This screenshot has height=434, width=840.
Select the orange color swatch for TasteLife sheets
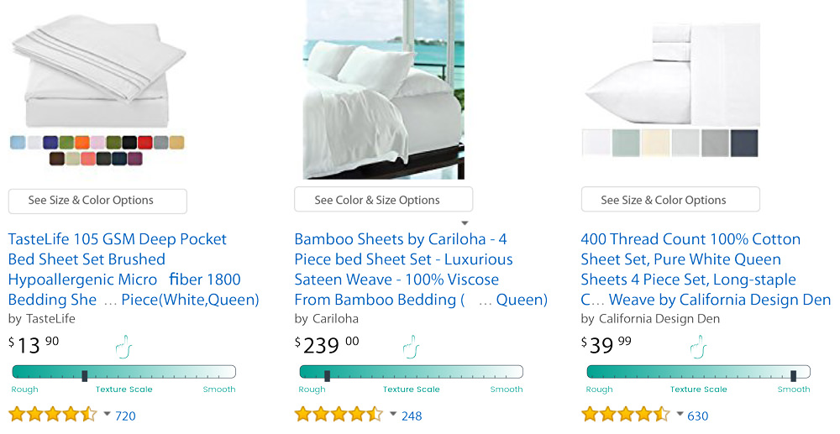(81, 143)
